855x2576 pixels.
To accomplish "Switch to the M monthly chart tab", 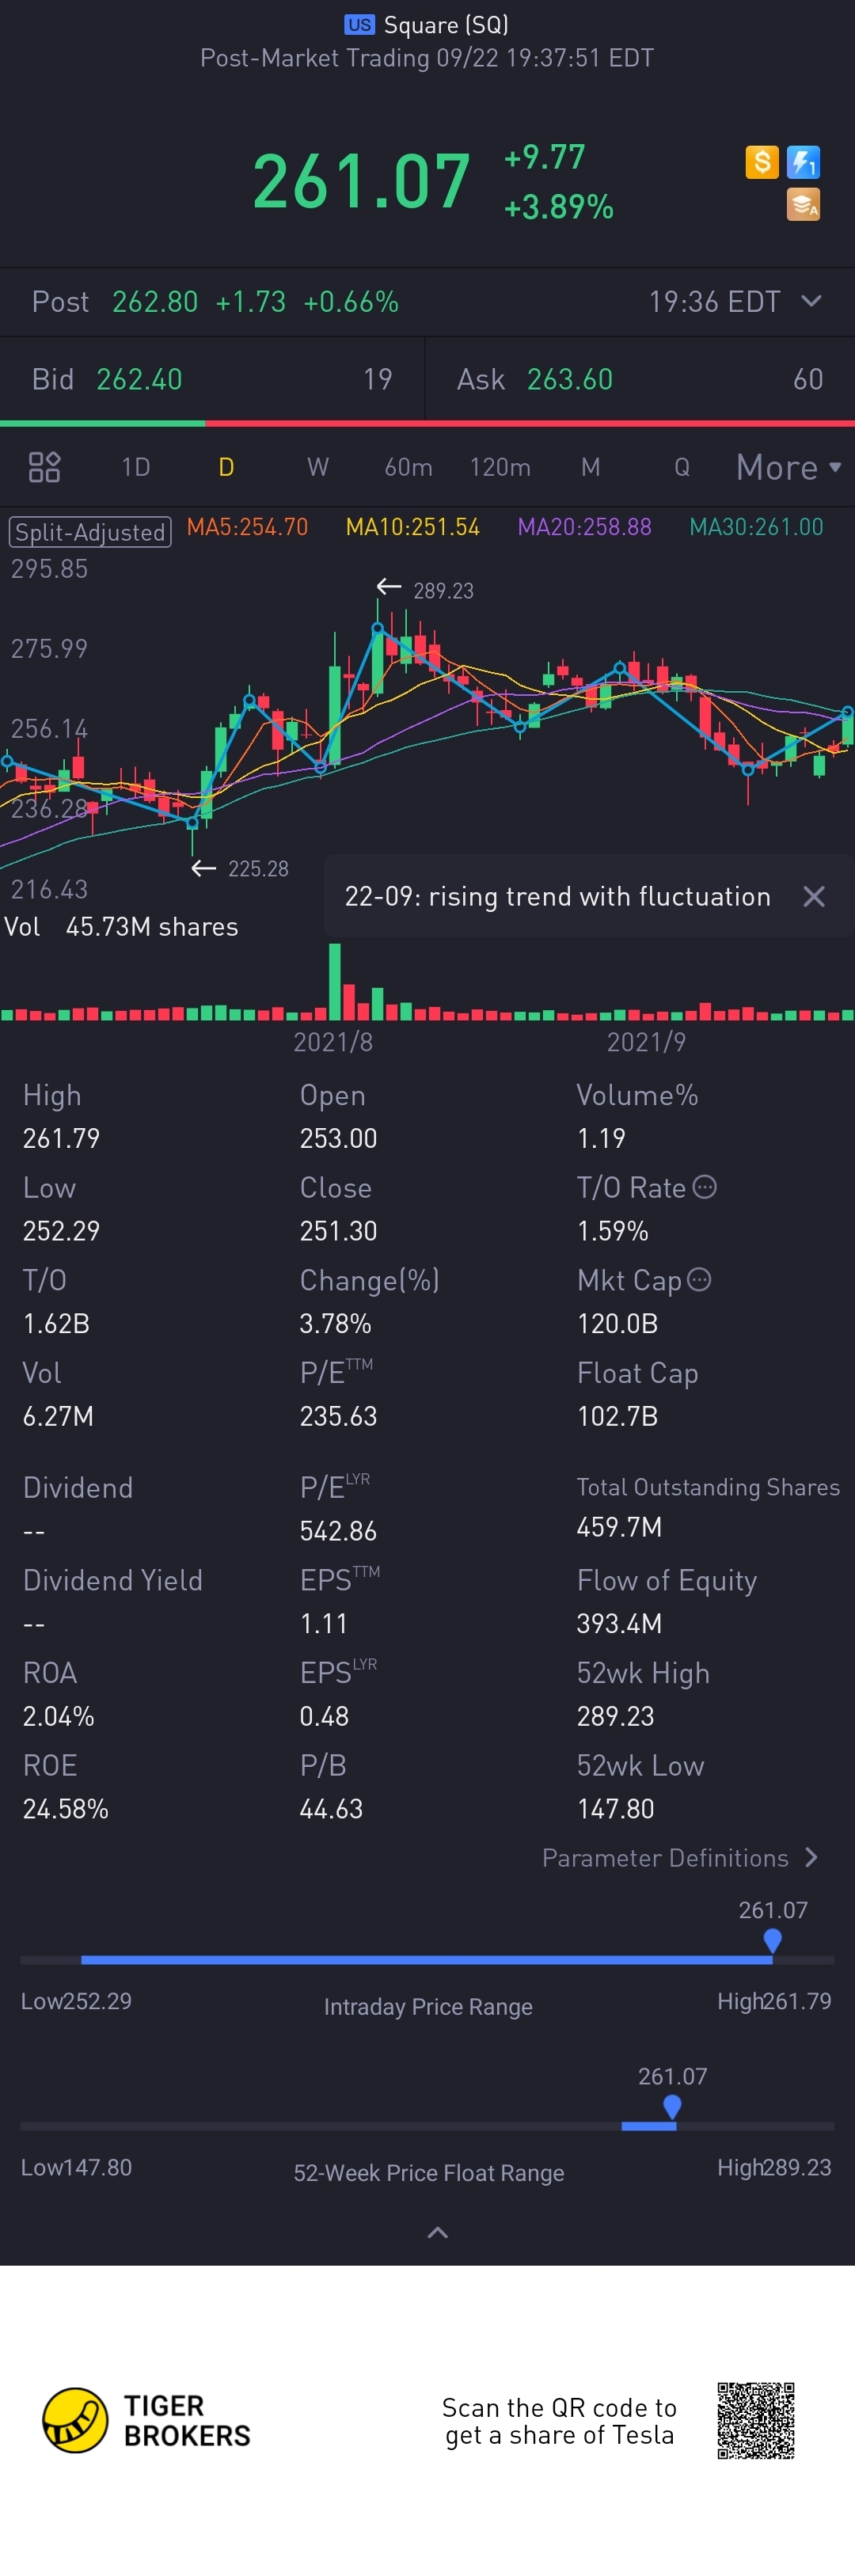I will click(x=591, y=467).
